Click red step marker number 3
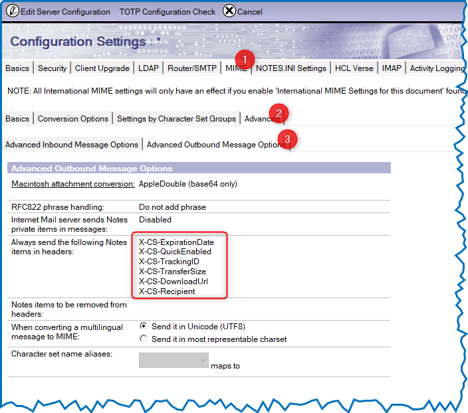The height and width of the screenshot is (413, 468). (287, 138)
